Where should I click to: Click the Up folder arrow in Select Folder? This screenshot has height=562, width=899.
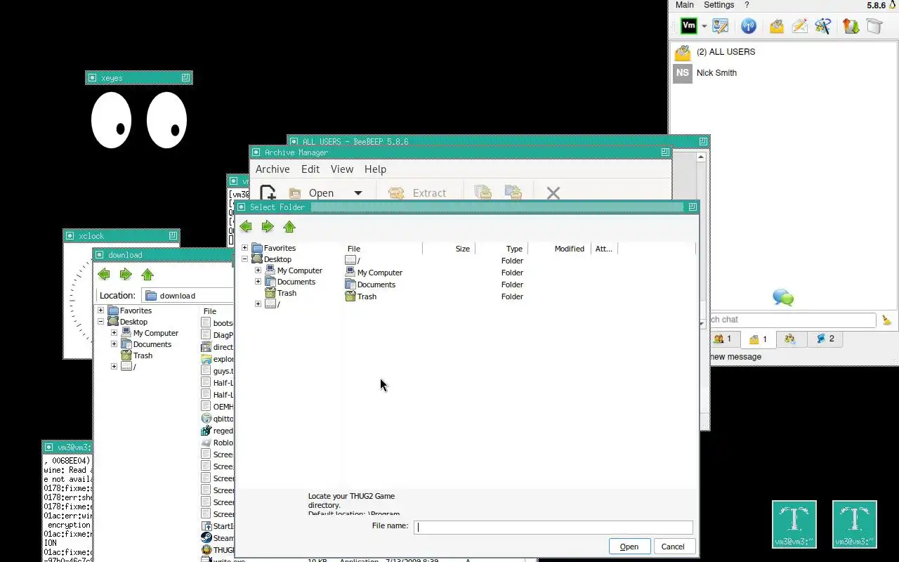click(289, 227)
